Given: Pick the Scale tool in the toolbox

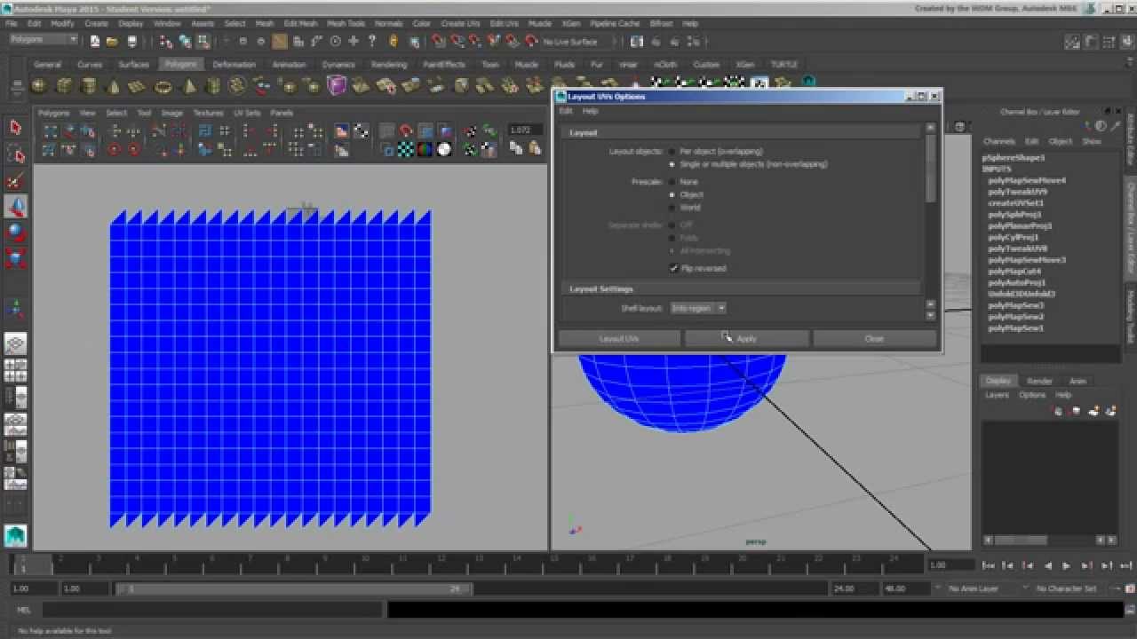Looking at the screenshot, I should pos(16,258).
